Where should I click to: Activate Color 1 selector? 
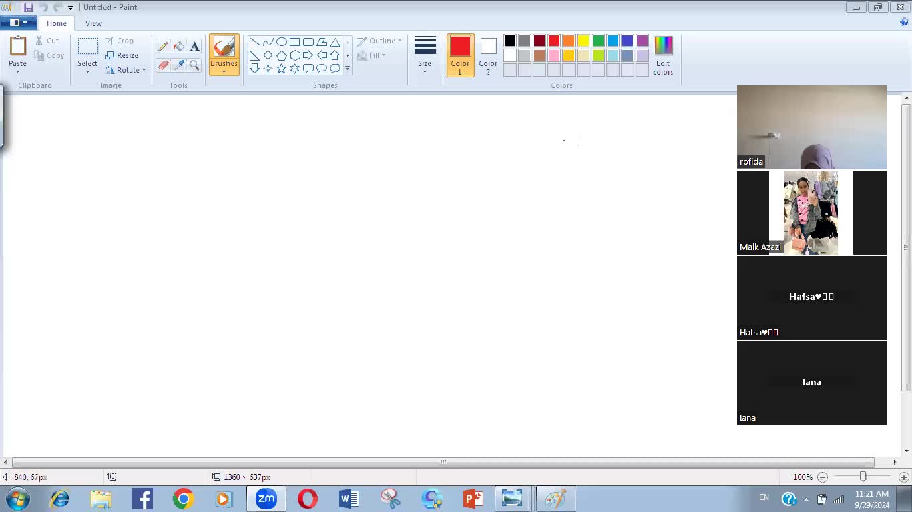[x=460, y=55]
